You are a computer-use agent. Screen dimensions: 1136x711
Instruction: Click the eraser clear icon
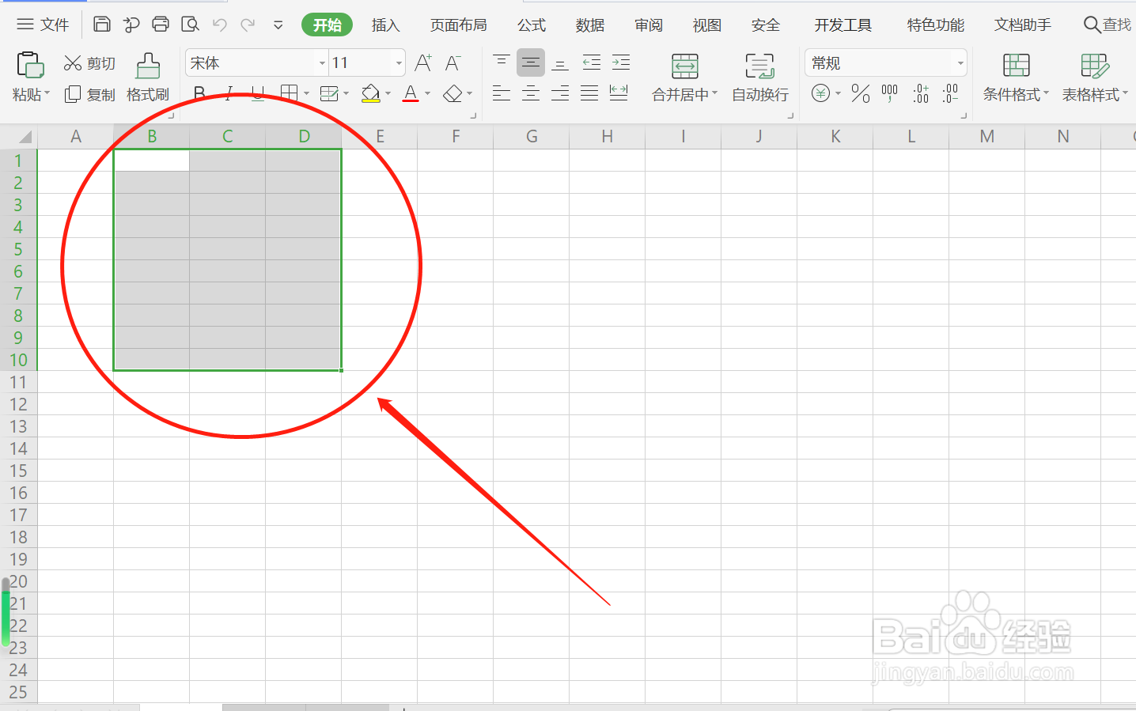click(453, 94)
